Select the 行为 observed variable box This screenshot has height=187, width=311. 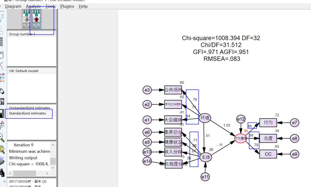(x=268, y=123)
